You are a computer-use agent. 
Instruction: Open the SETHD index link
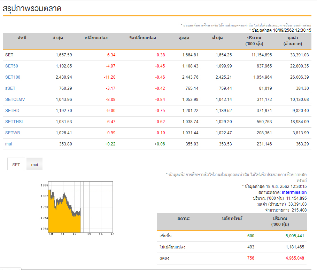tap(12, 110)
